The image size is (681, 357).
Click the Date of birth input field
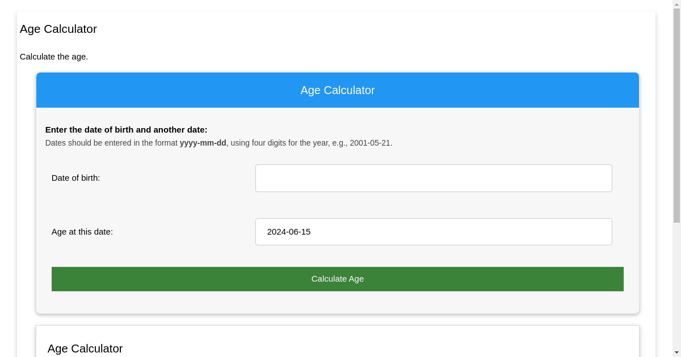tap(434, 178)
